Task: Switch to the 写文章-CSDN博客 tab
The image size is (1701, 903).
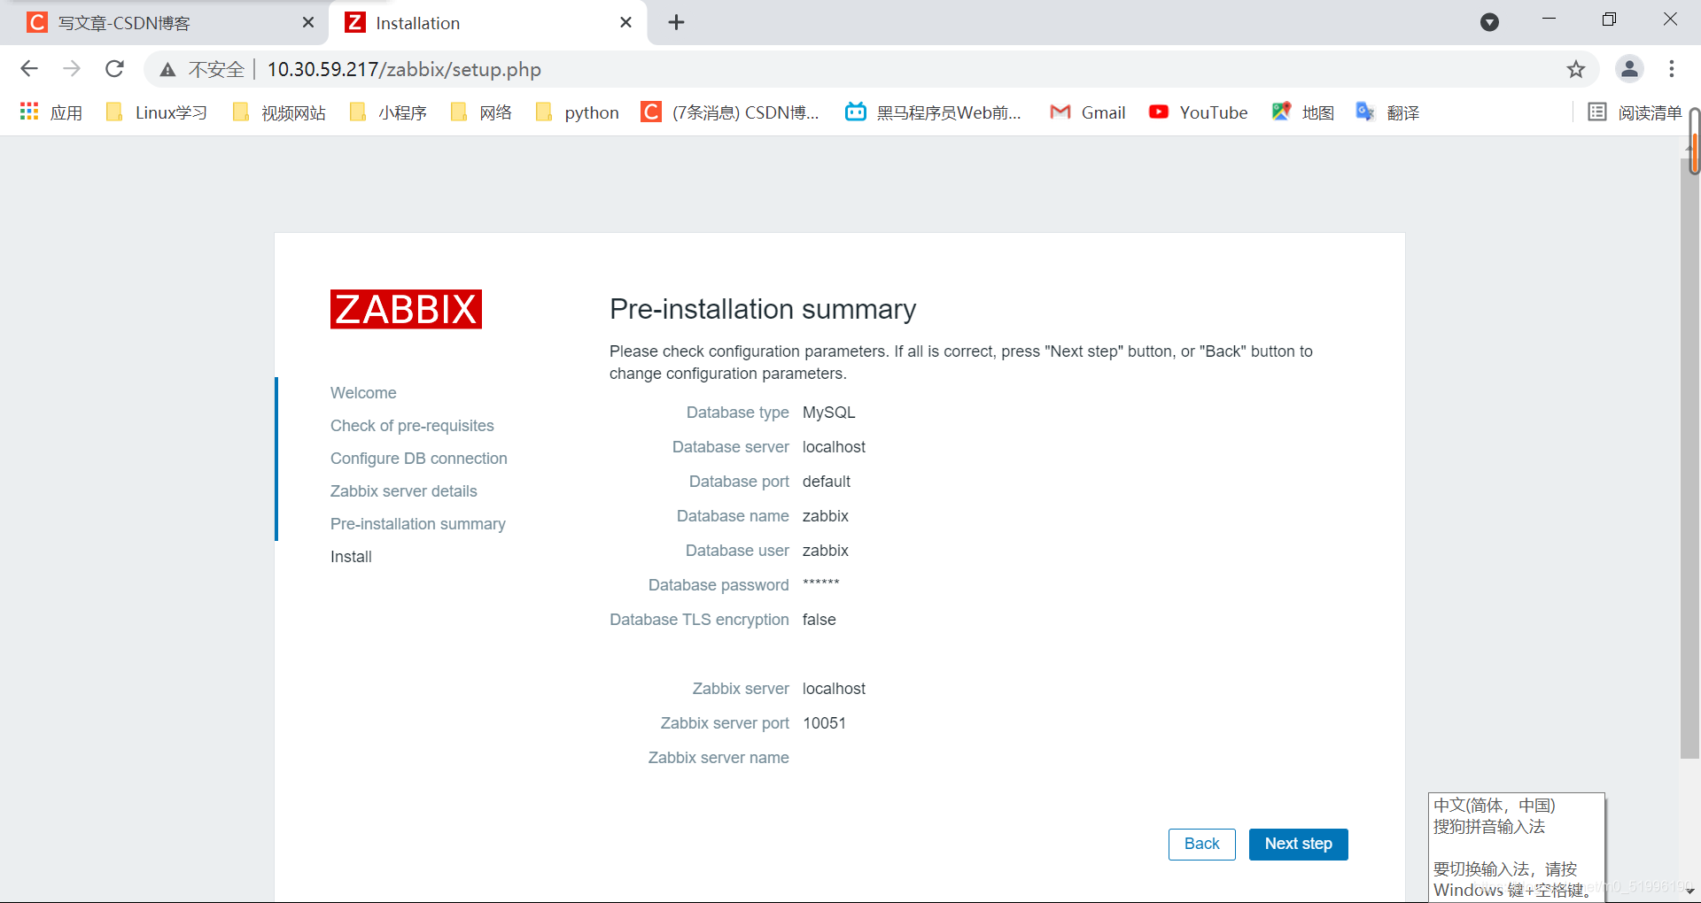Action: [164, 23]
